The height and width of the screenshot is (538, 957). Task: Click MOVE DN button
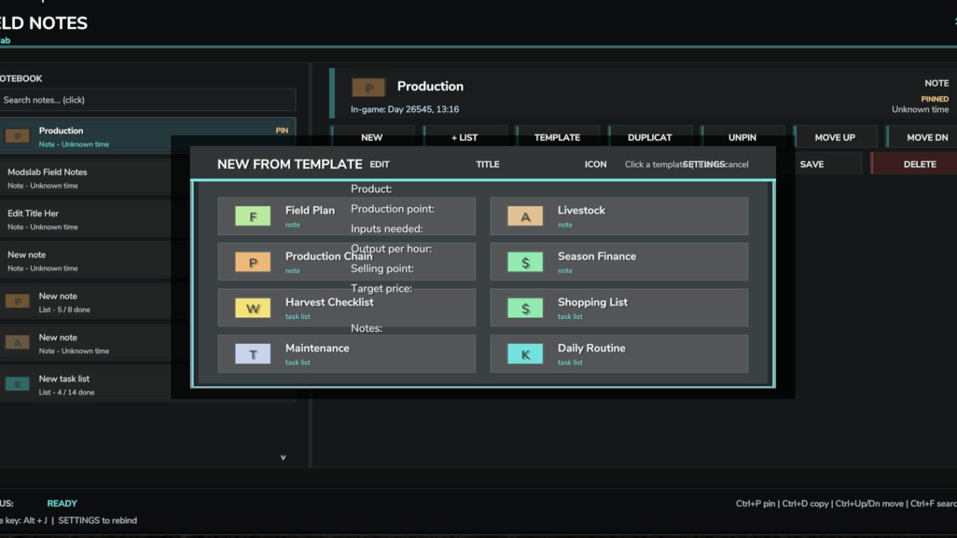click(923, 137)
